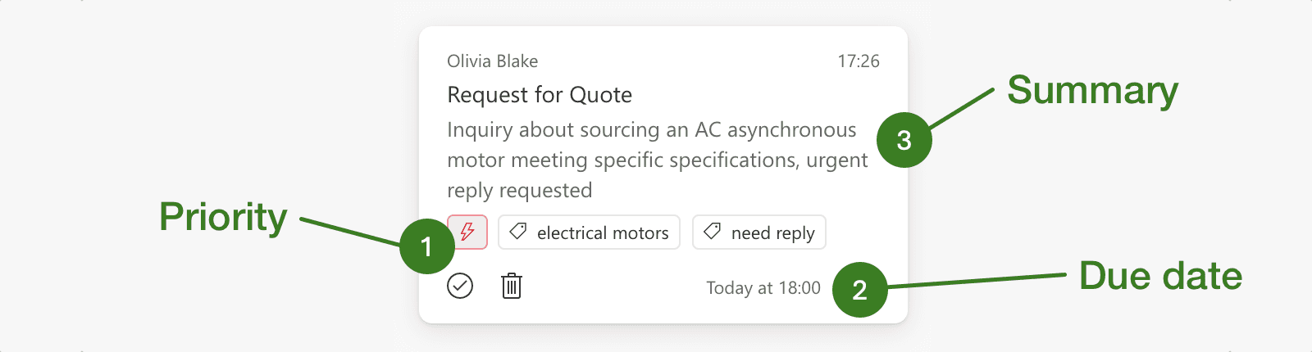Screen dimensions: 1312x352
Task: Open the 'Request for Quote' subject line
Action: [x=540, y=95]
